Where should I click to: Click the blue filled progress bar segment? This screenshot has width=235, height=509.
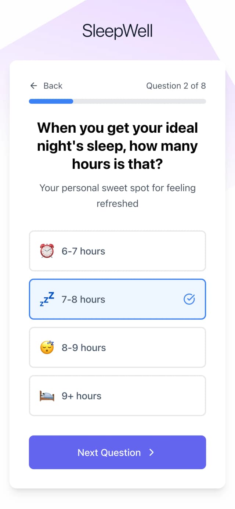[51, 101]
